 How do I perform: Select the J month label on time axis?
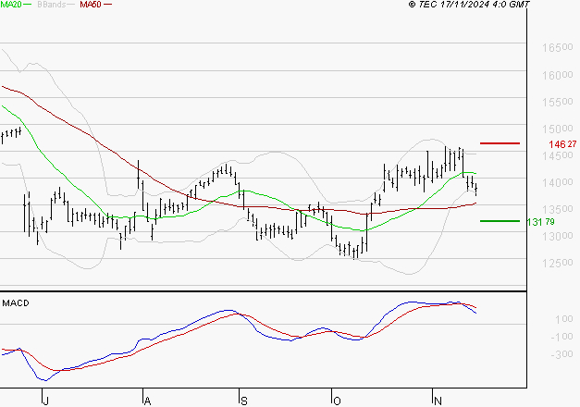pos(45,400)
